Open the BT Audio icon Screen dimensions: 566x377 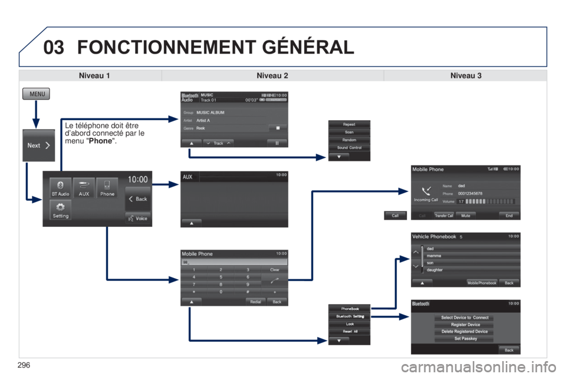60,188
